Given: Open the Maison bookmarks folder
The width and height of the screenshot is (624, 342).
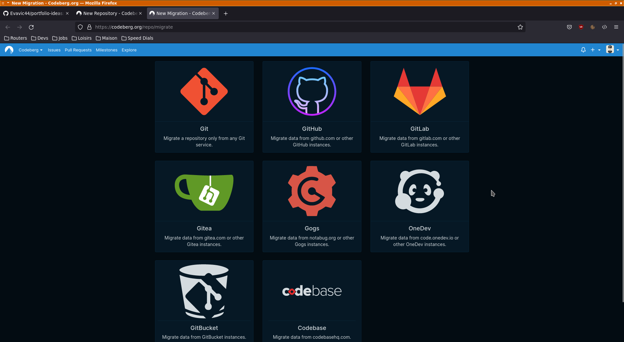Looking at the screenshot, I should pyautogui.click(x=107, y=38).
